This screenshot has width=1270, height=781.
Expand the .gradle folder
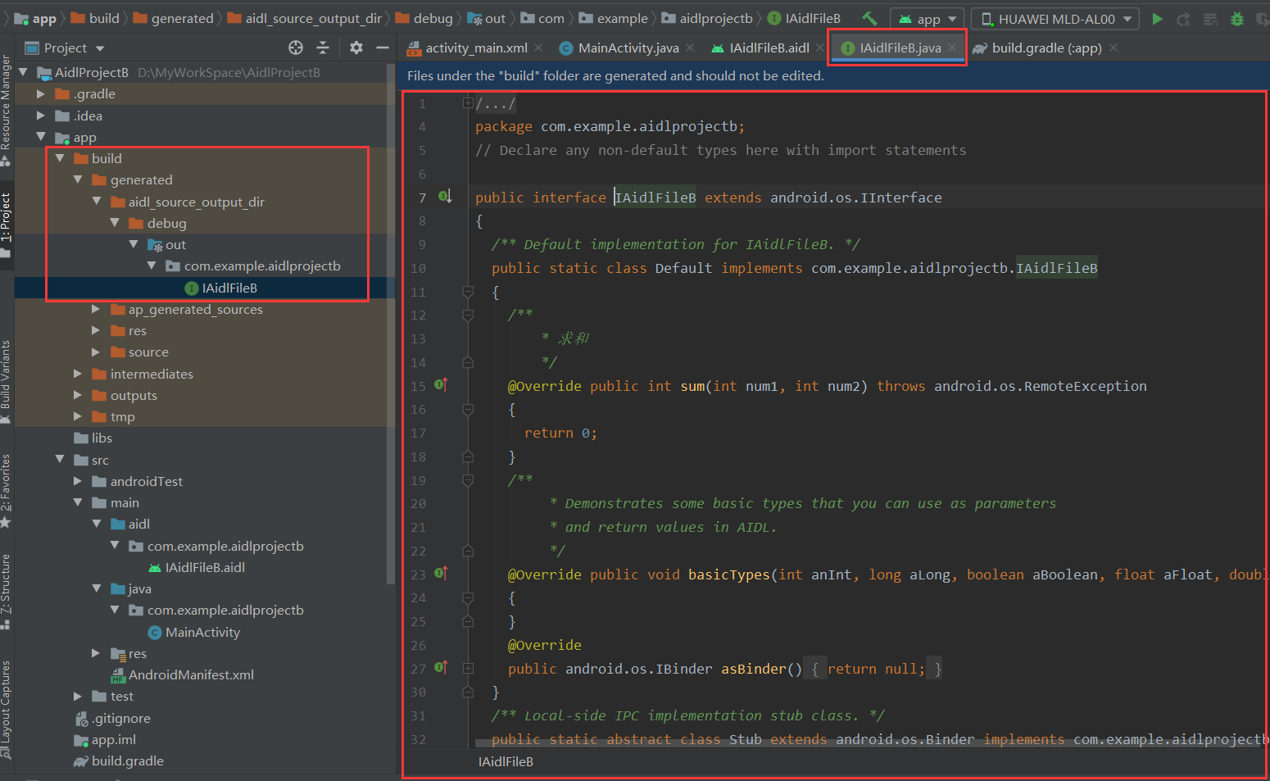pos(41,93)
